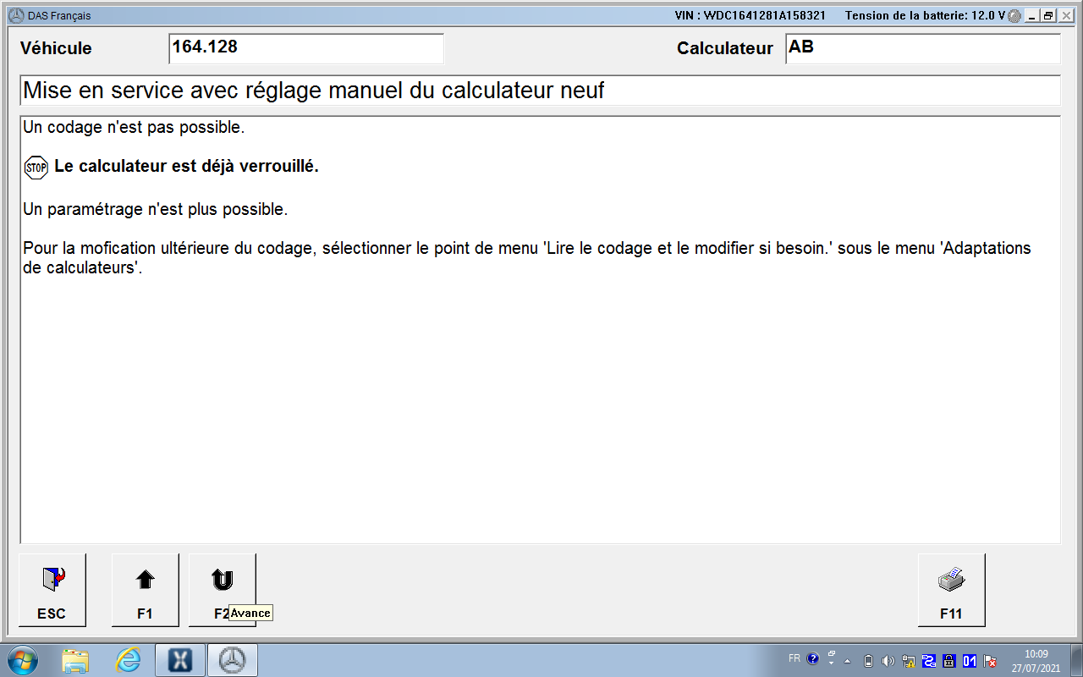The image size is (1083, 677).
Task: Click the STOP warning sign icon
Action: coord(36,168)
